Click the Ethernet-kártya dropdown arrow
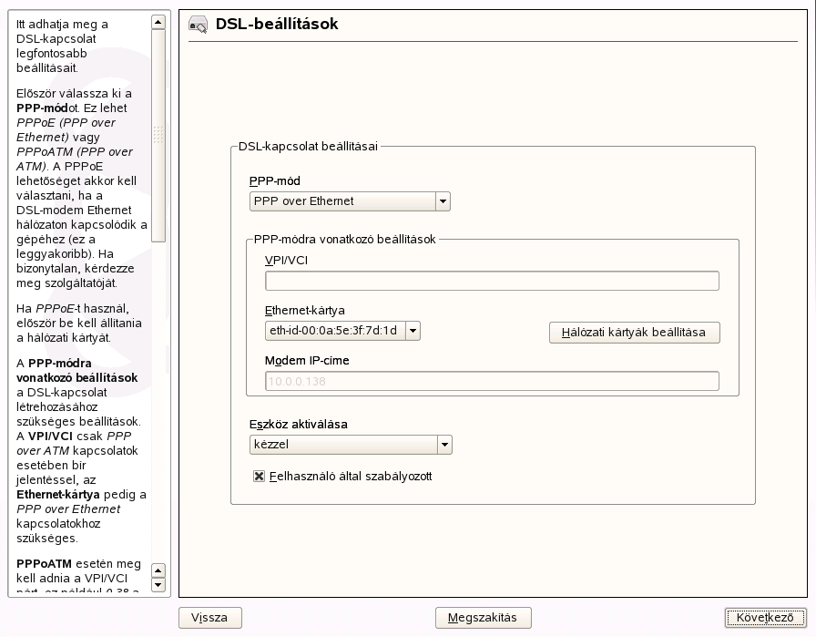 point(413,331)
